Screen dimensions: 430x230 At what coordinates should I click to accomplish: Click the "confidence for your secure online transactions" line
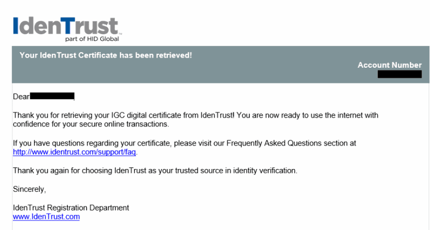[x=91, y=124]
